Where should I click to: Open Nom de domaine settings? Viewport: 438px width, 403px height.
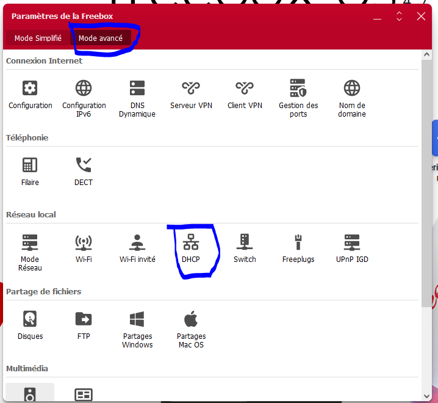pyautogui.click(x=352, y=98)
